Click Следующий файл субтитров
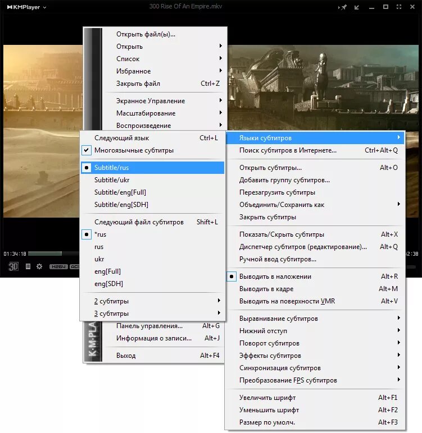This screenshot has height=433, width=422. pos(152,222)
